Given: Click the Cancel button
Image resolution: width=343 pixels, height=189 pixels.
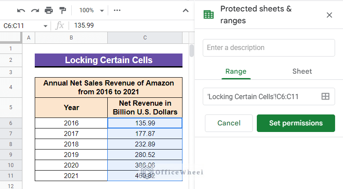Looking at the screenshot, I should (x=229, y=123).
